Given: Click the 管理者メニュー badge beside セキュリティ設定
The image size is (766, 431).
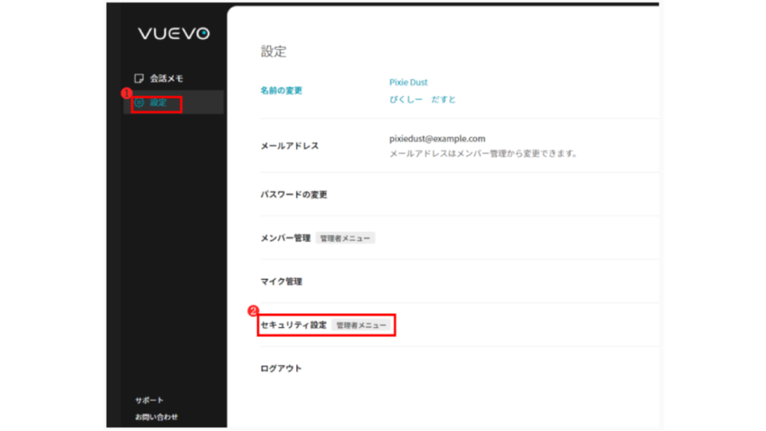Looking at the screenshot, I should click(361, 325).
